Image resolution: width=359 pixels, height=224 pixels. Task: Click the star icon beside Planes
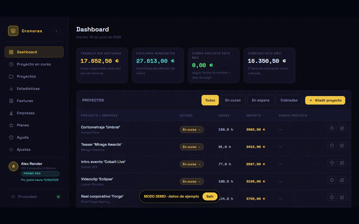tap(11, 125)
